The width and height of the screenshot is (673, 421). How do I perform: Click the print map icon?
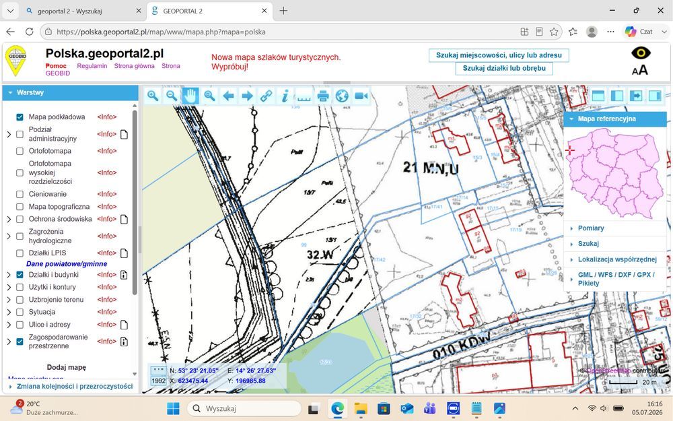[323, 96]
